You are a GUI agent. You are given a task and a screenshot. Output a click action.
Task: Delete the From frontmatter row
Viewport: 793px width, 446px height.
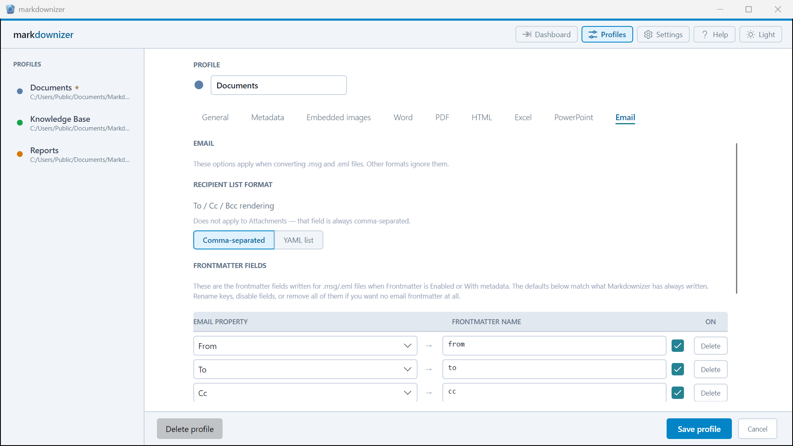coord(710,346)
